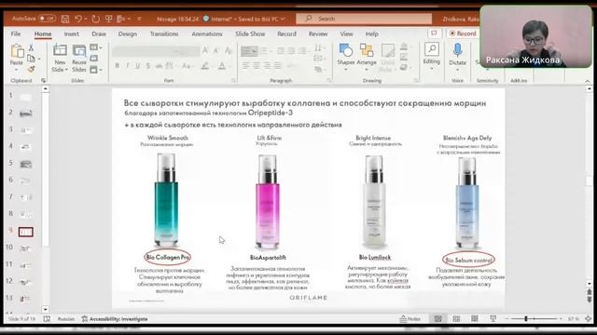597x335 pixels.
Task: Click the Redo icon
Action: tap(95, 19)
